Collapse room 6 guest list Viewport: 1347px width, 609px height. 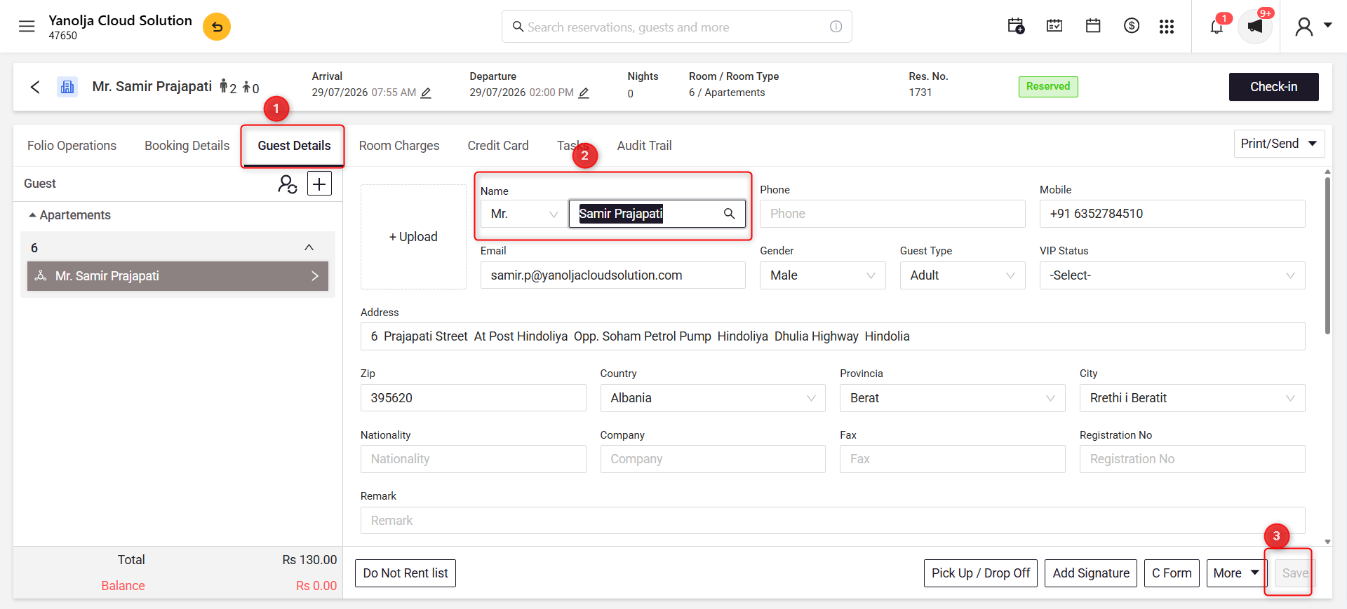pyautogui.click(x=309, y=247)
